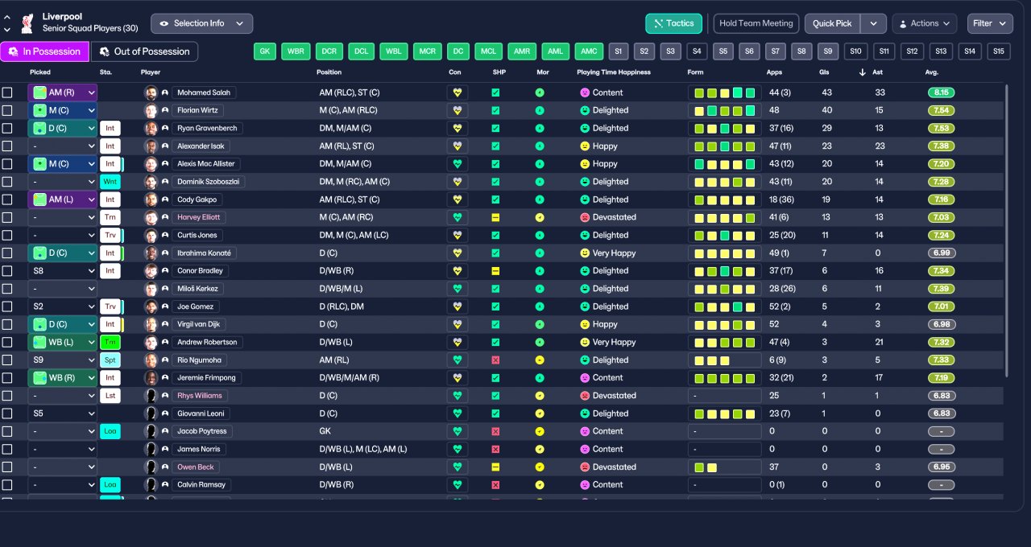Image resolution: width=1031 pixels, height=547 pixels.
Task: Open the Tactics screen button
Action: (x=673, y=23)
